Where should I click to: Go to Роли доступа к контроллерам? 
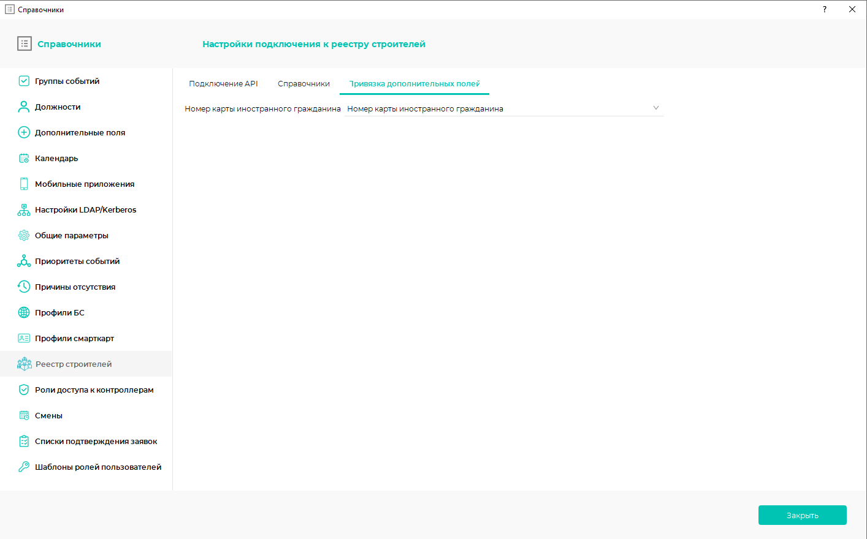pos(94,390)
